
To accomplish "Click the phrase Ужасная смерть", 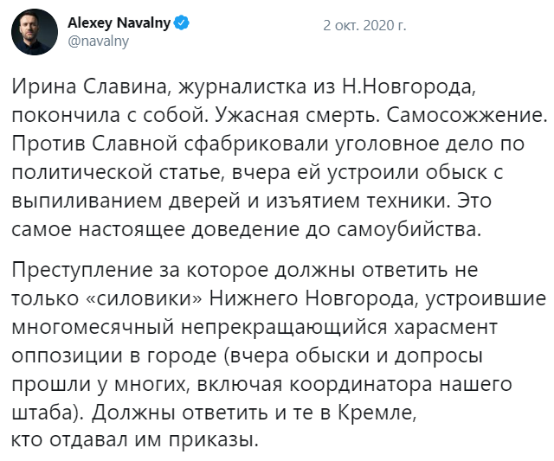I will coord(307,113).
